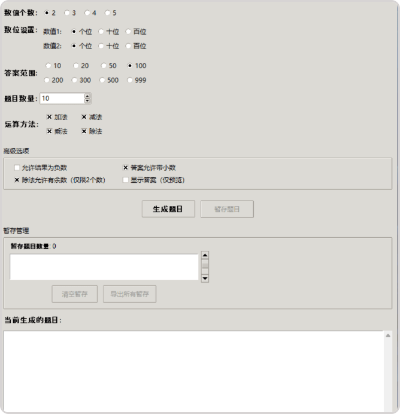400x414 pixels.
Task: Disable 答案允许带小数 option
Action: pos(126,168)
